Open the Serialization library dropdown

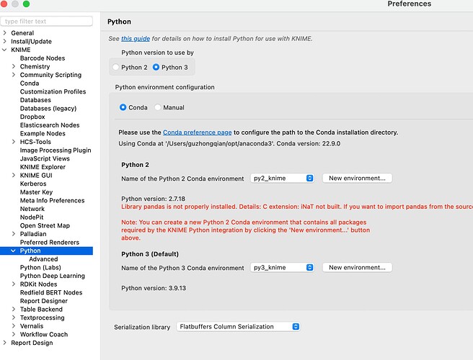click(x=238, y=327)
